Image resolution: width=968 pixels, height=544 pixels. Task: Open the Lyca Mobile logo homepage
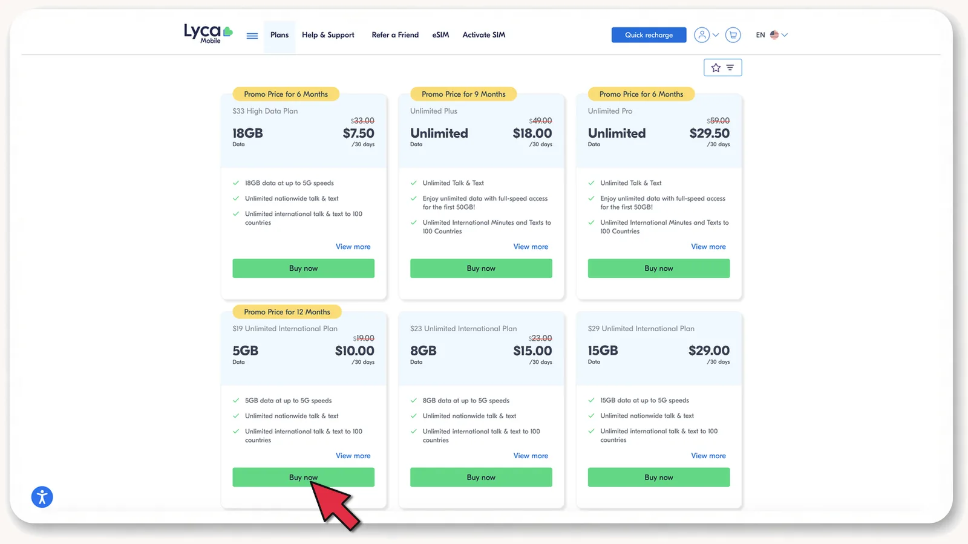tap(208, 34)
